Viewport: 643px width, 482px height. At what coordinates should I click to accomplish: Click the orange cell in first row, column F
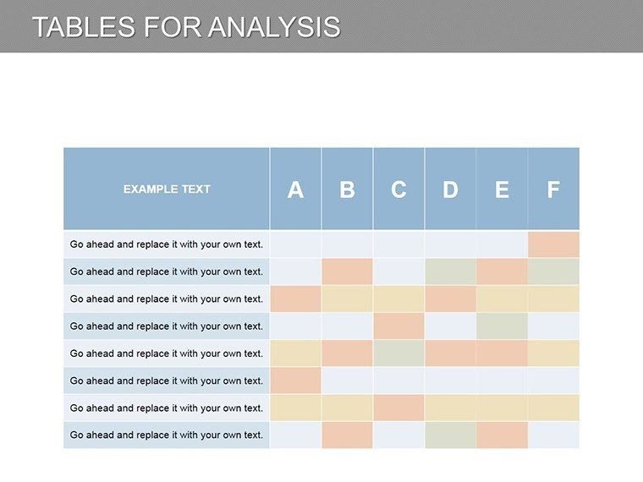coord(553,244)
